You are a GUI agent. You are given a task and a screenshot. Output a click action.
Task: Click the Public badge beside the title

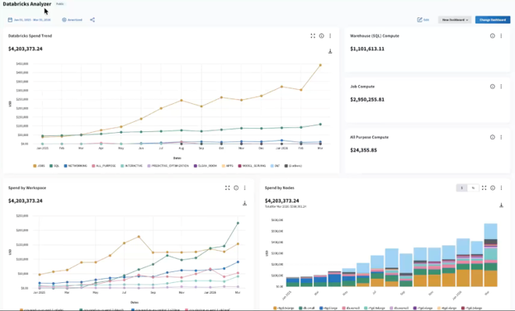coord(59,4)
